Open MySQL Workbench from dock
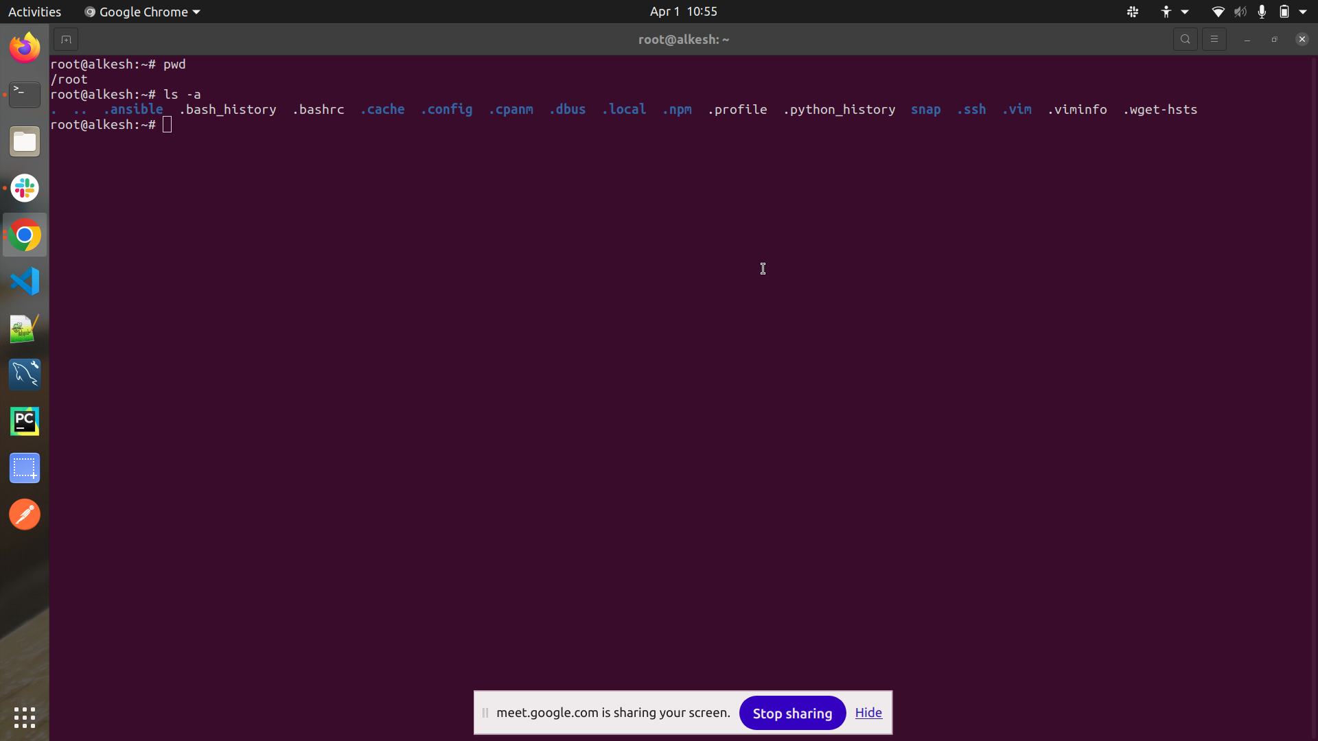Viewport: 1318px width, 741px height. [25, 375]
